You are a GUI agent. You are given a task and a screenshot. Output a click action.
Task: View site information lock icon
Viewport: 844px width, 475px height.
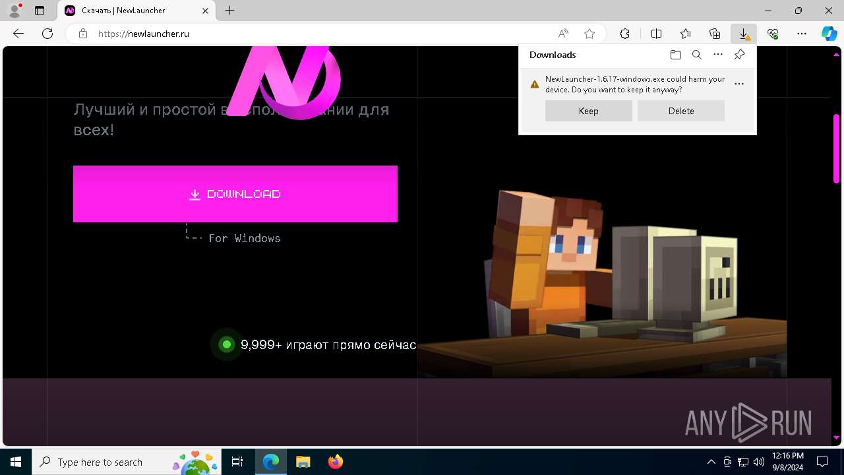coord(83,34)
